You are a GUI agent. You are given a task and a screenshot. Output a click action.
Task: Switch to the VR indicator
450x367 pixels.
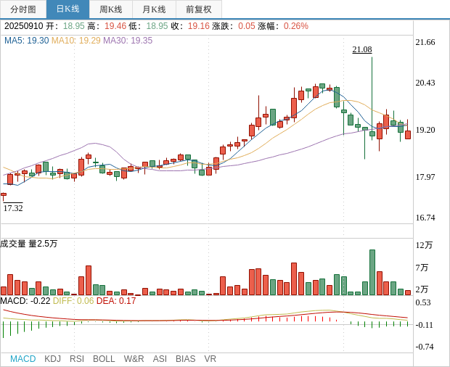pos(210,359)
